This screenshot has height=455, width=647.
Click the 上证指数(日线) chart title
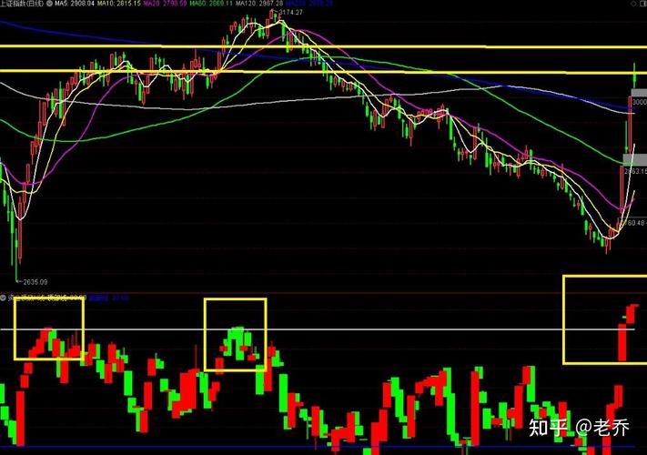point(21,5)
